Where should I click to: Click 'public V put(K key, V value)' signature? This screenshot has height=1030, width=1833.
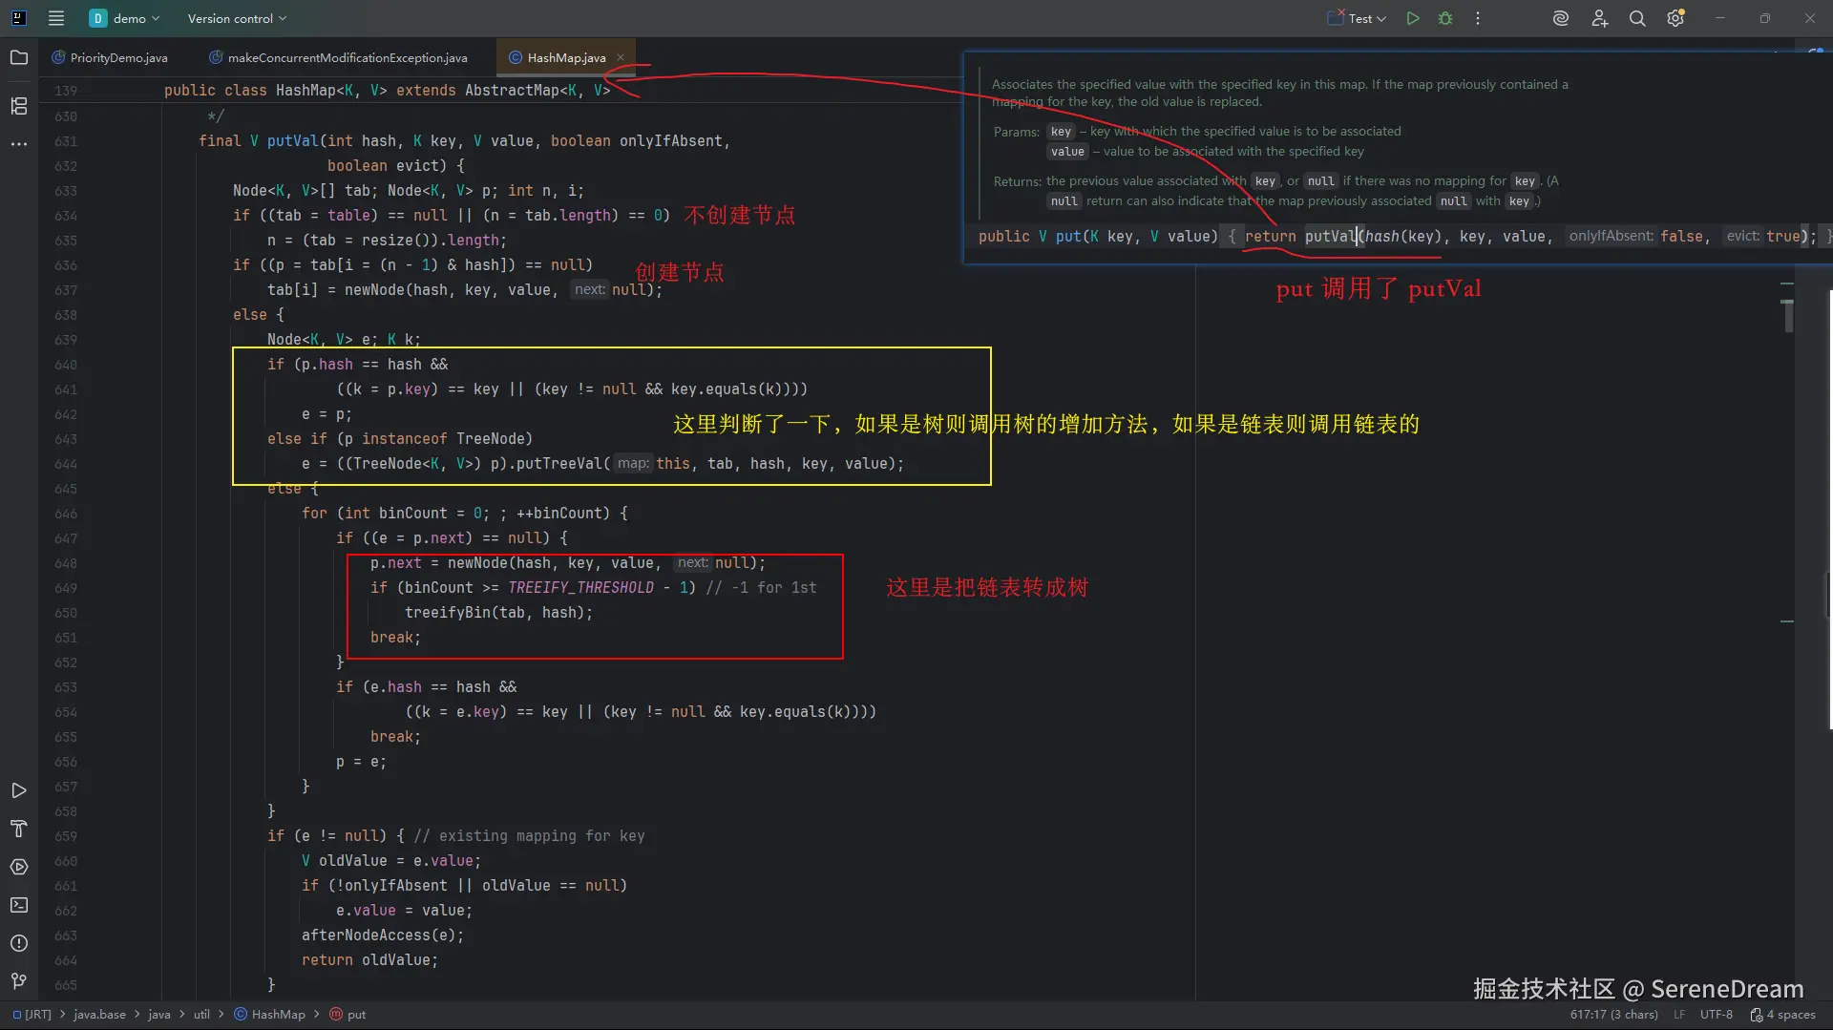pos(1098,237)
